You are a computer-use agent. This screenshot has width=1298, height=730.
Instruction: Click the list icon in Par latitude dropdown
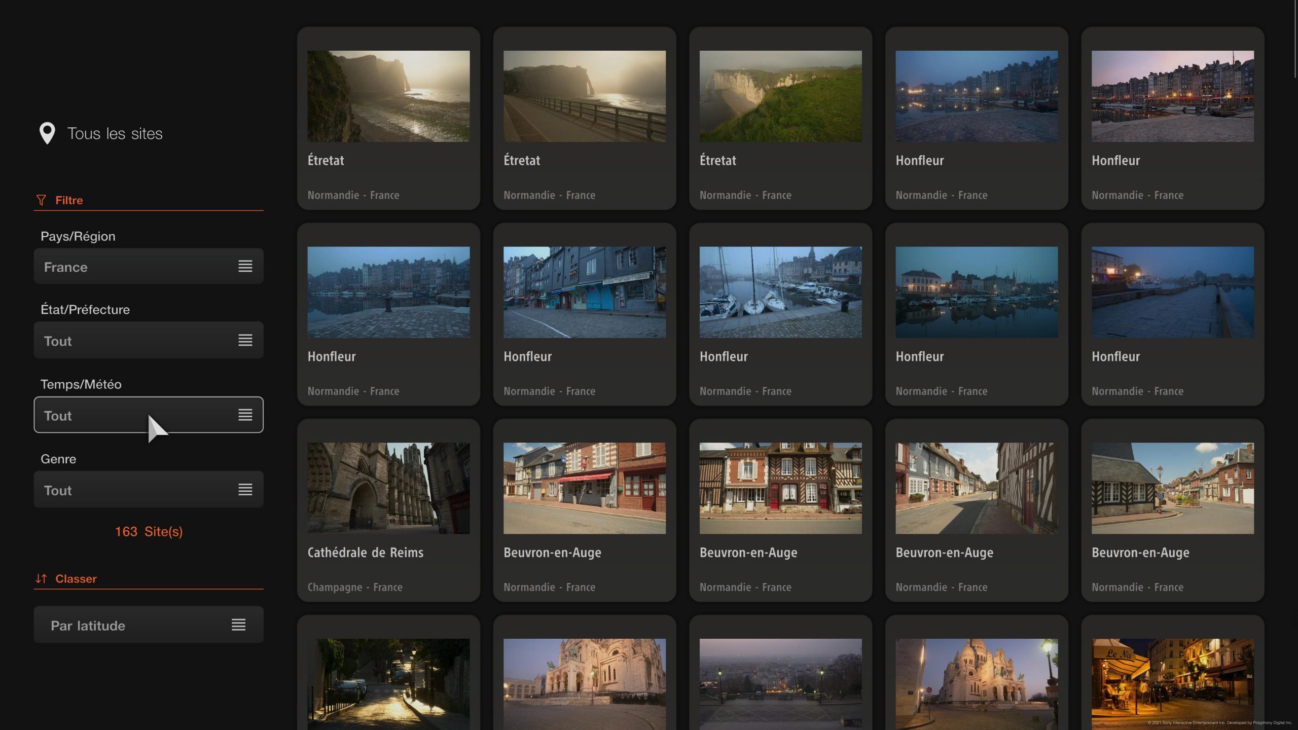(239, 625)
